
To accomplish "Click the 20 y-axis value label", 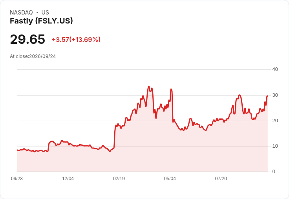I will (275, 121).
